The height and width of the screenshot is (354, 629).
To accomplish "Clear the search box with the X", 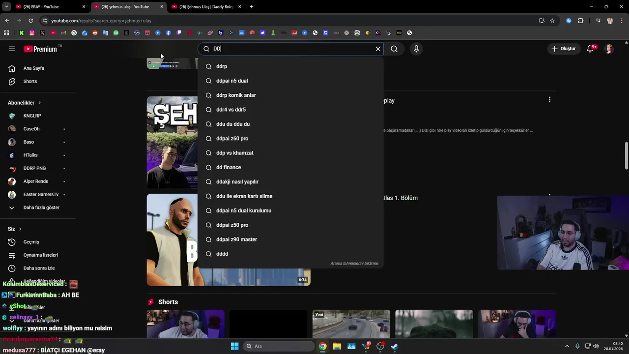I will (378, 49).
